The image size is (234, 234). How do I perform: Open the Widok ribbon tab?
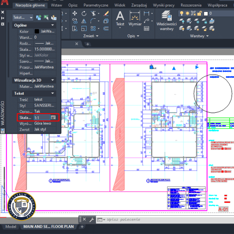pos(120,5)
